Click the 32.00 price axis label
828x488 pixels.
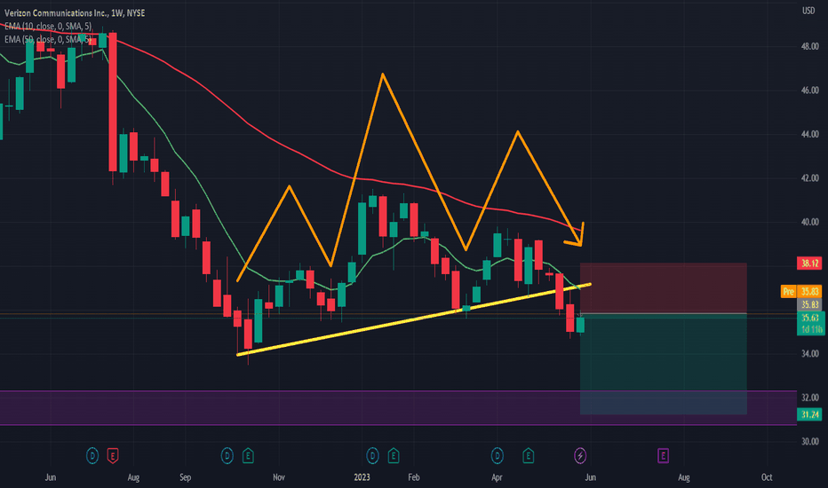coord(809,397)
